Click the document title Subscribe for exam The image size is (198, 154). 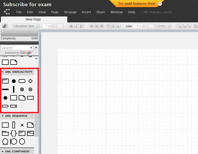(x=27, y=5)
